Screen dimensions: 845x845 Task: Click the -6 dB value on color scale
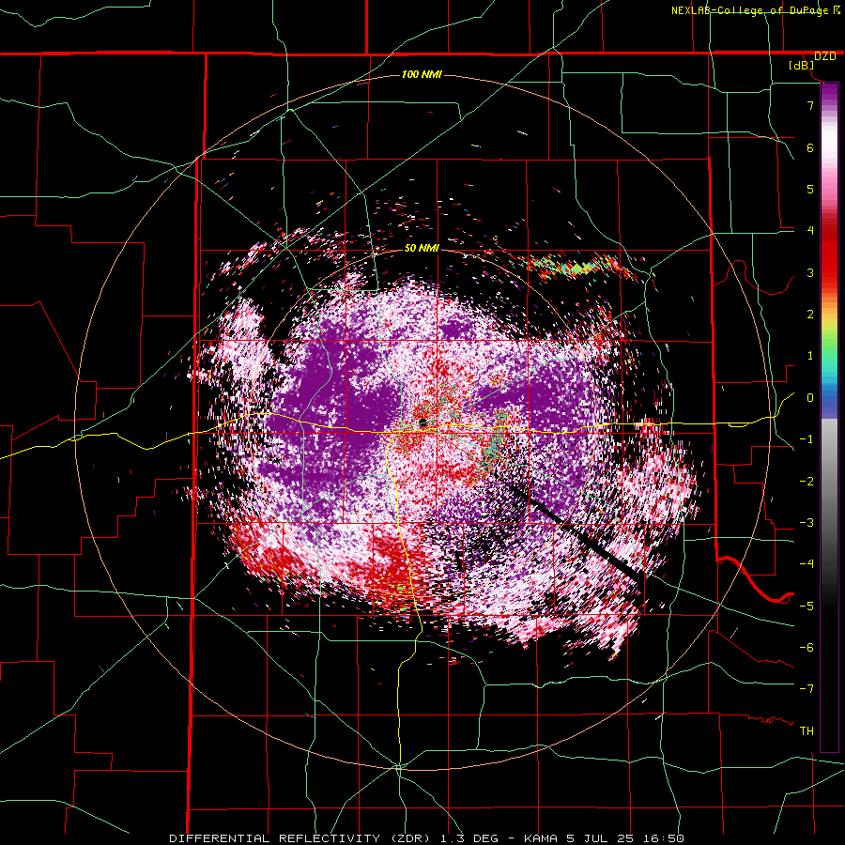pos(807,648)
